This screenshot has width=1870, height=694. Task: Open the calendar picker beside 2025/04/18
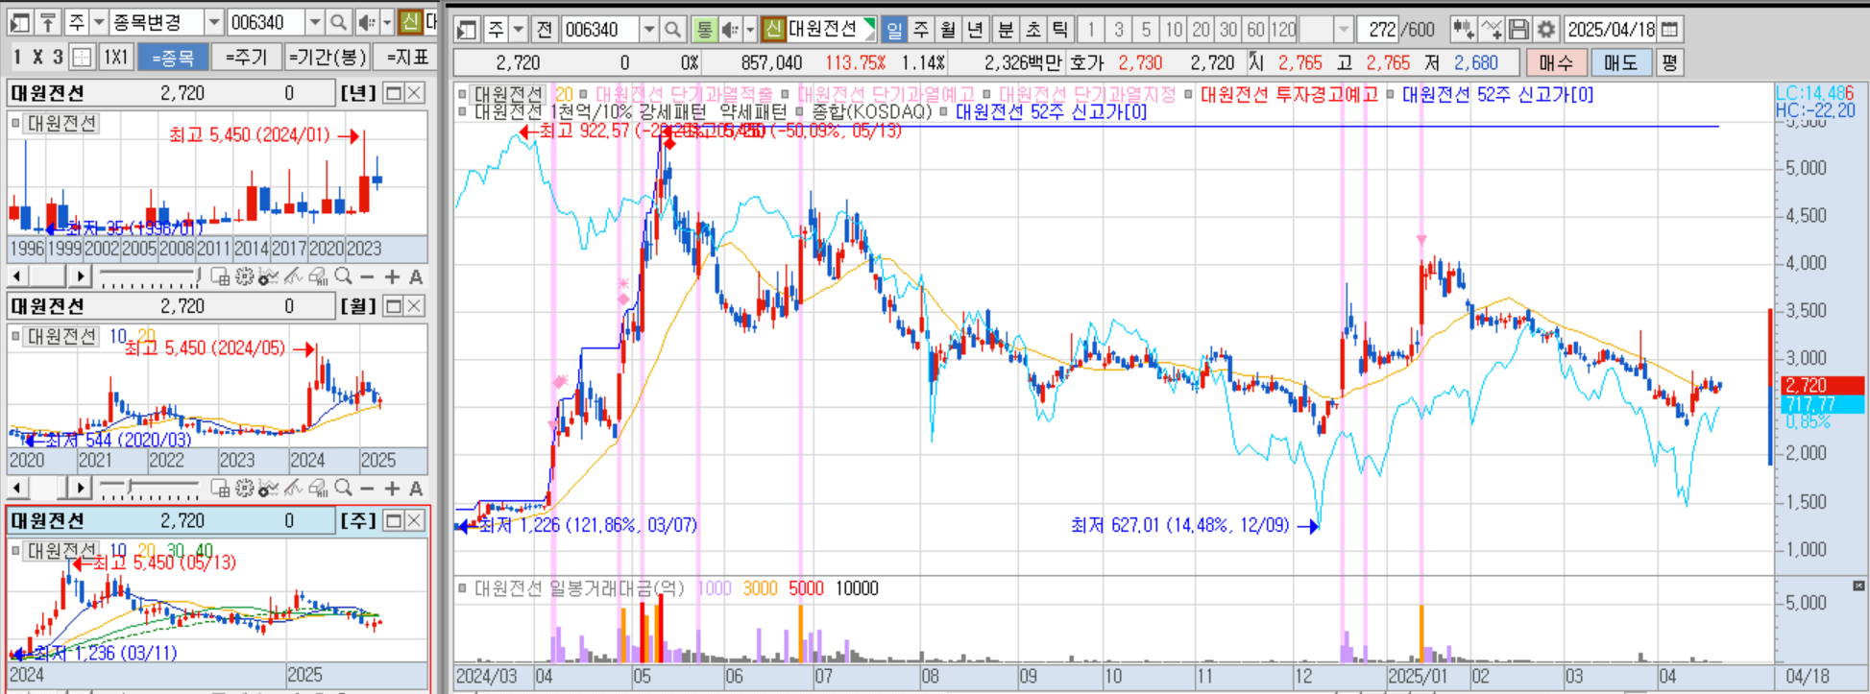[1670, 30]
